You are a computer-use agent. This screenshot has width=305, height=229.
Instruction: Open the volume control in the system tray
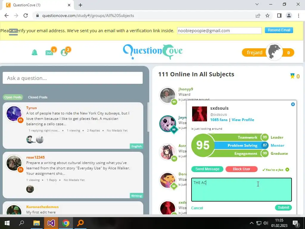click(x=265, y=223)
